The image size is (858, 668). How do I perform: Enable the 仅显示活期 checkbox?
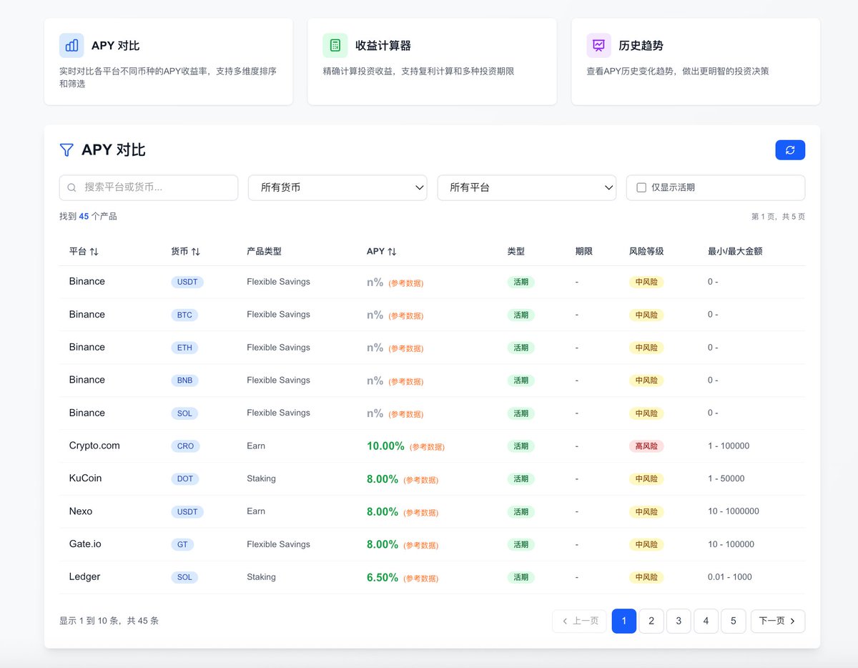(641, 187)
